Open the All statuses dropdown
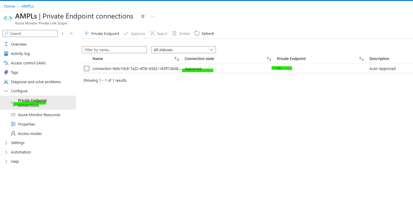413x214 pixels. (183, 50)
